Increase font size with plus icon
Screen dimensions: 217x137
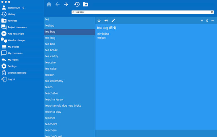202,21
